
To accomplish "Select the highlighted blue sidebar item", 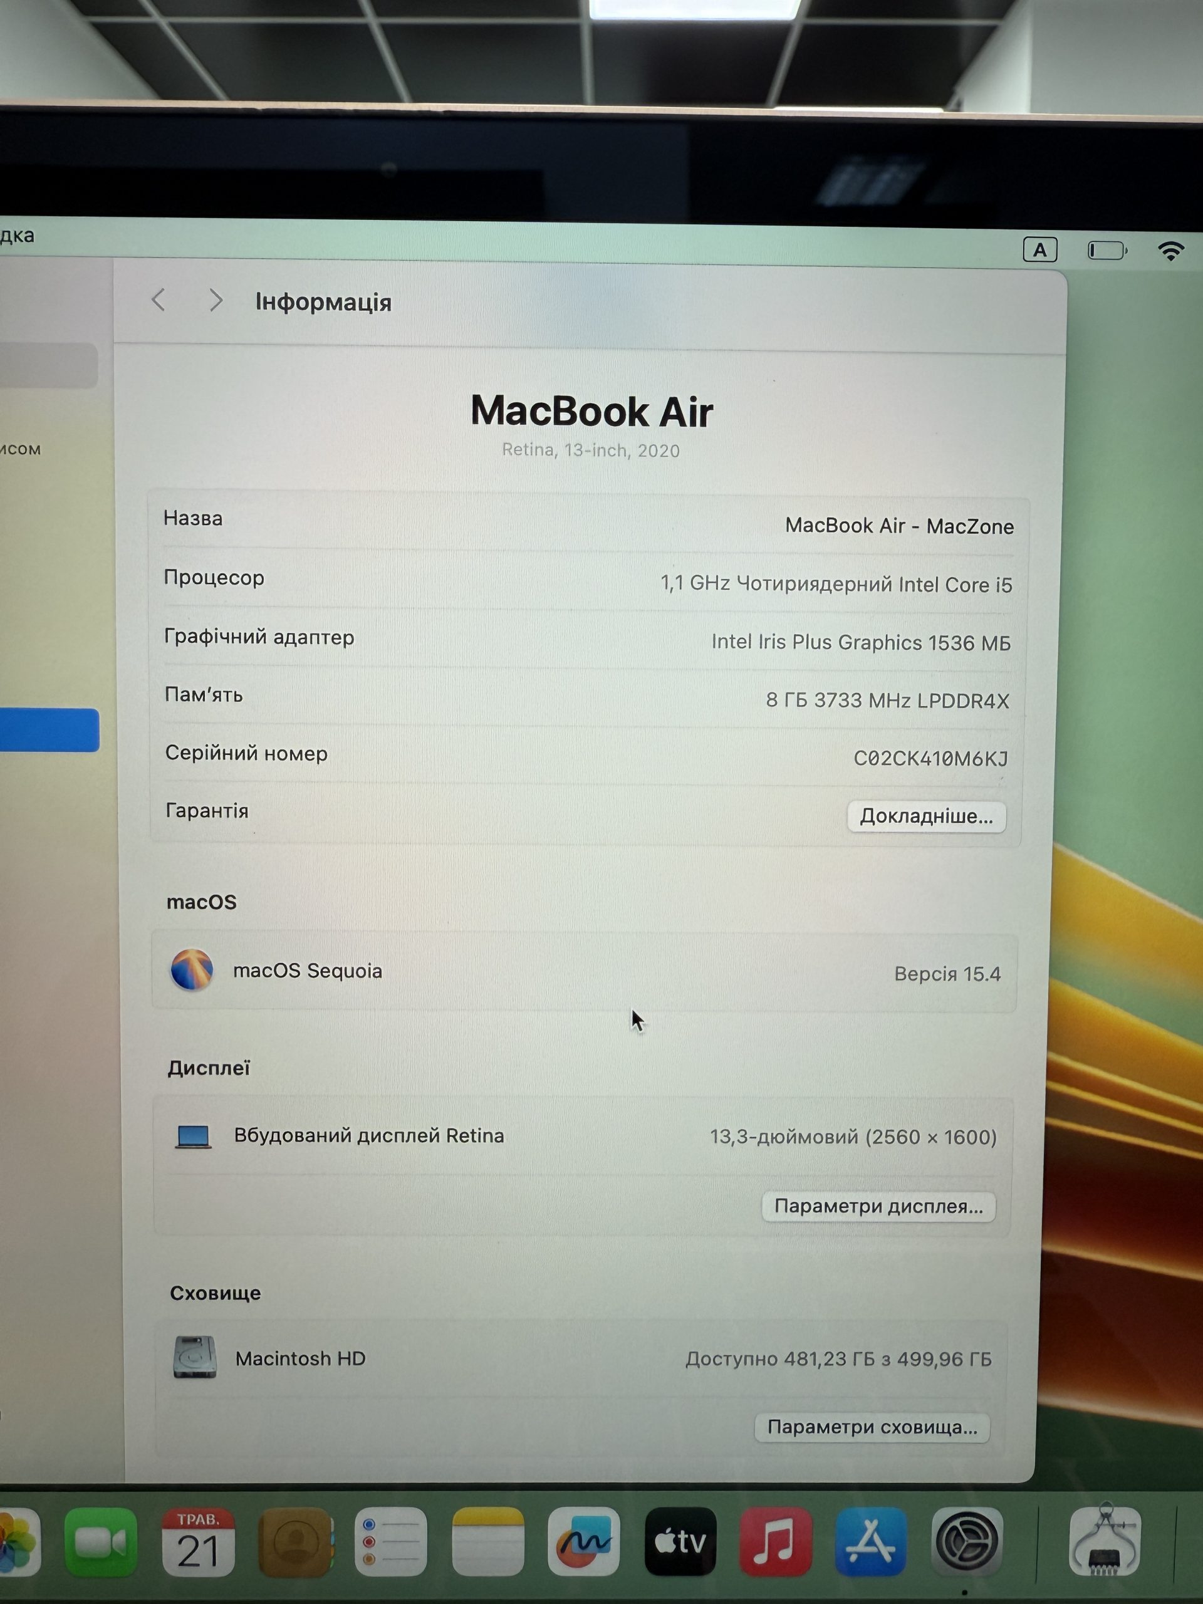I will click(49, 729).
